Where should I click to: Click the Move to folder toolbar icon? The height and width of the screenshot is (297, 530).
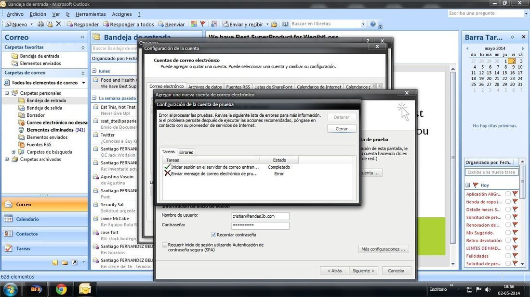pos(49,24)
